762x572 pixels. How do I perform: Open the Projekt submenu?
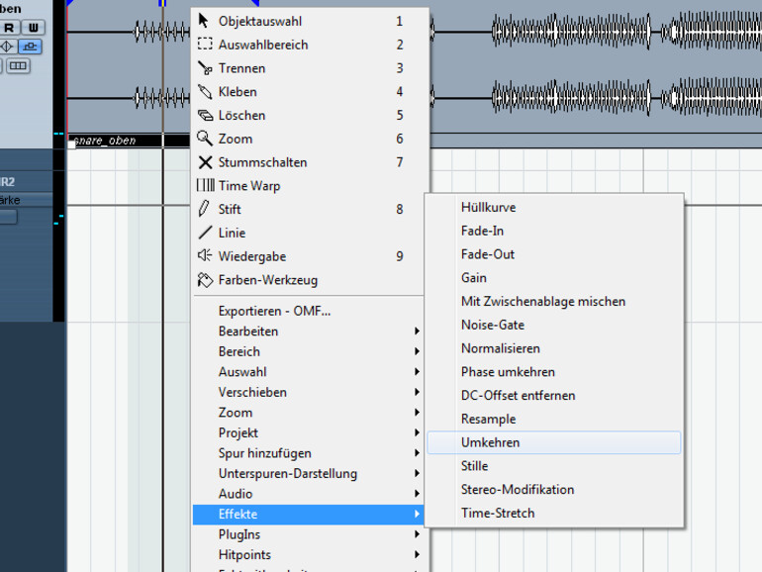pos(309,433)
